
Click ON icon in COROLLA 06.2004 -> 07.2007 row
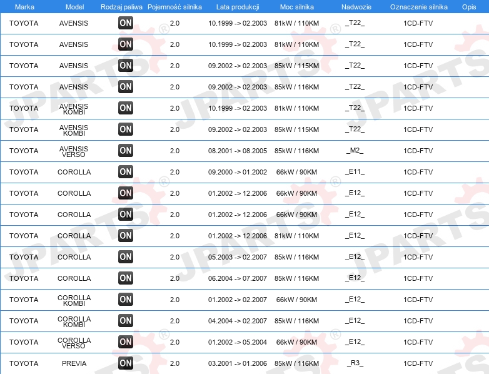[x=126, y=278]
